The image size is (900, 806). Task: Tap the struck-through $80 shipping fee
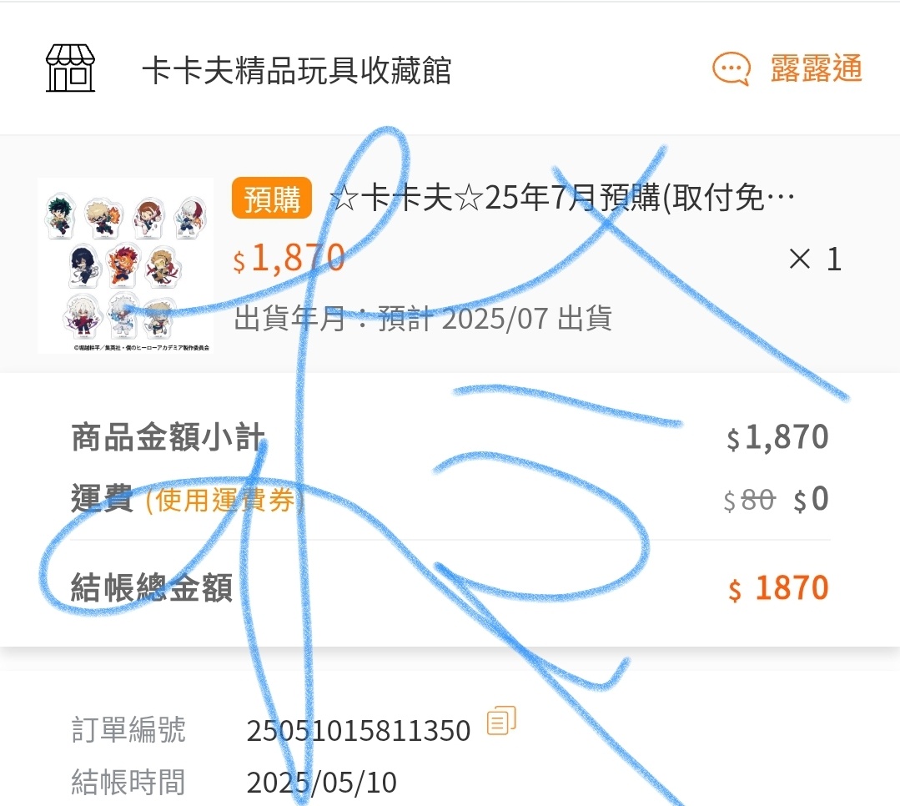coord(750,500)
